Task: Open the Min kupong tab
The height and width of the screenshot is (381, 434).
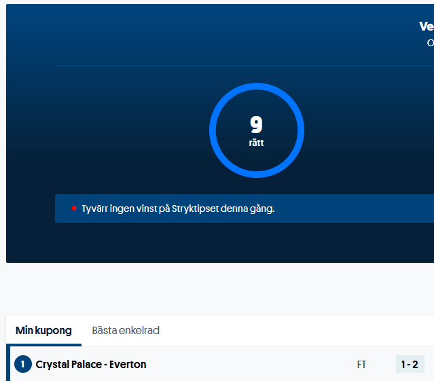Action: [x=43, y=331]
